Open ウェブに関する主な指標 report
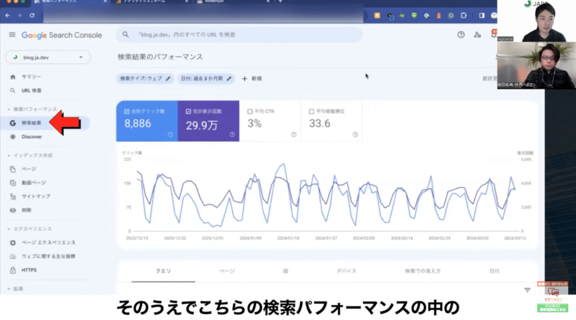The image size is (576, 320). [x=48, y=256]
